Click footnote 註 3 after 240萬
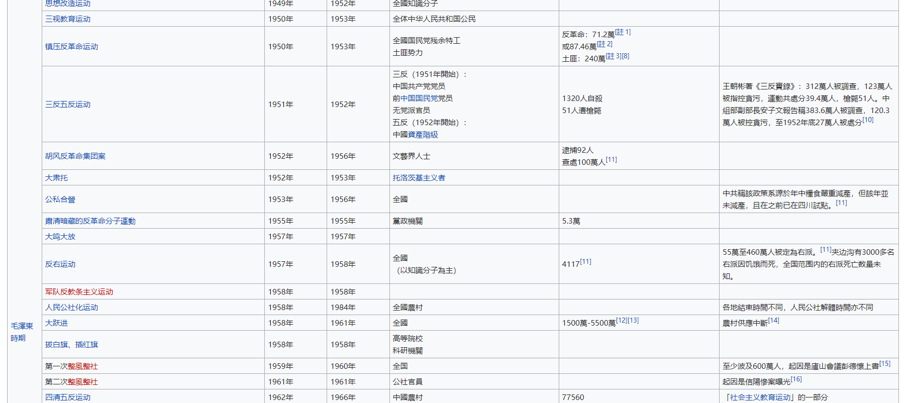 point(614,56)
